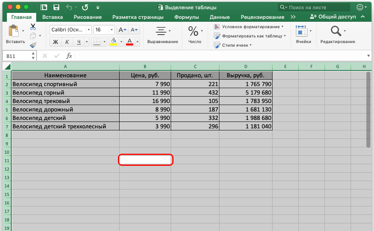This screenshot has width=374, height=231.
Task: Switch to the Формулы tab
Action: (186, 17)
